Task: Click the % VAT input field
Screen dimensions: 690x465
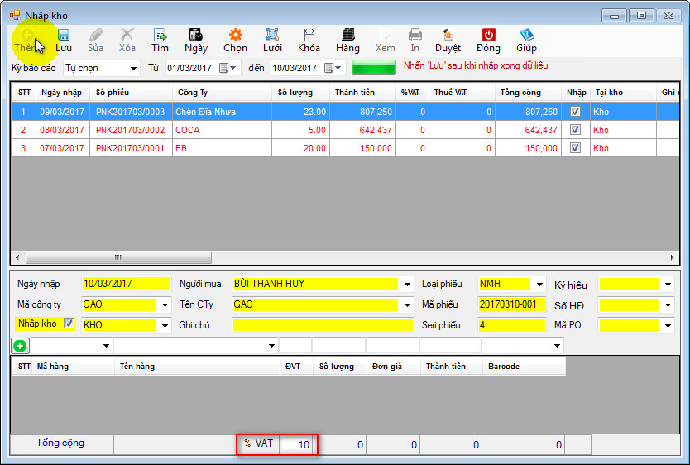Action: coord(296,443)
